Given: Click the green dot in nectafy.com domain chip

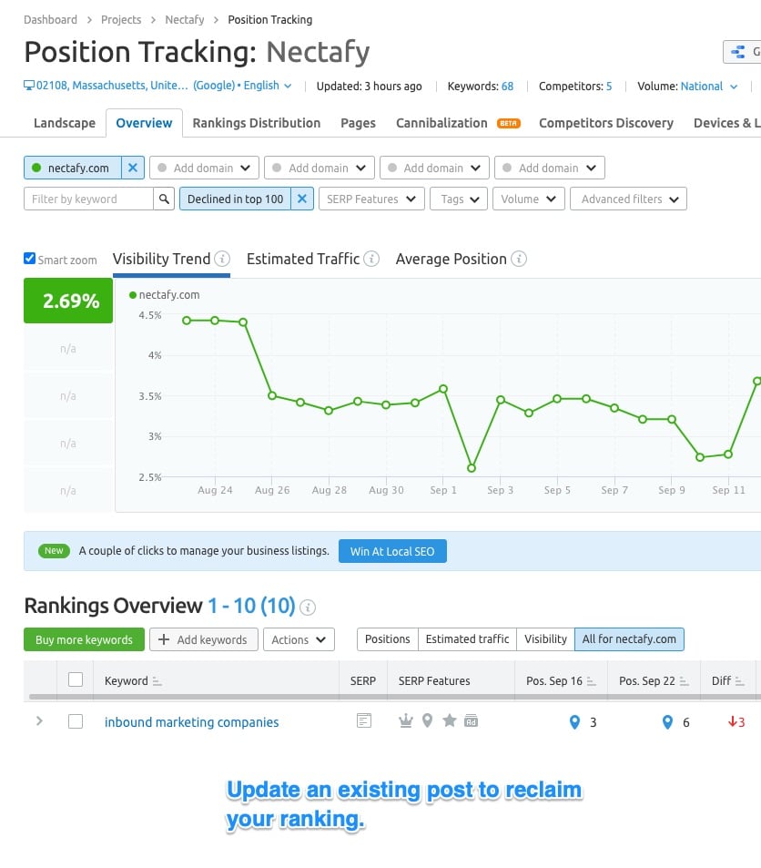Looking at the screenshot, I should (36, 168).
